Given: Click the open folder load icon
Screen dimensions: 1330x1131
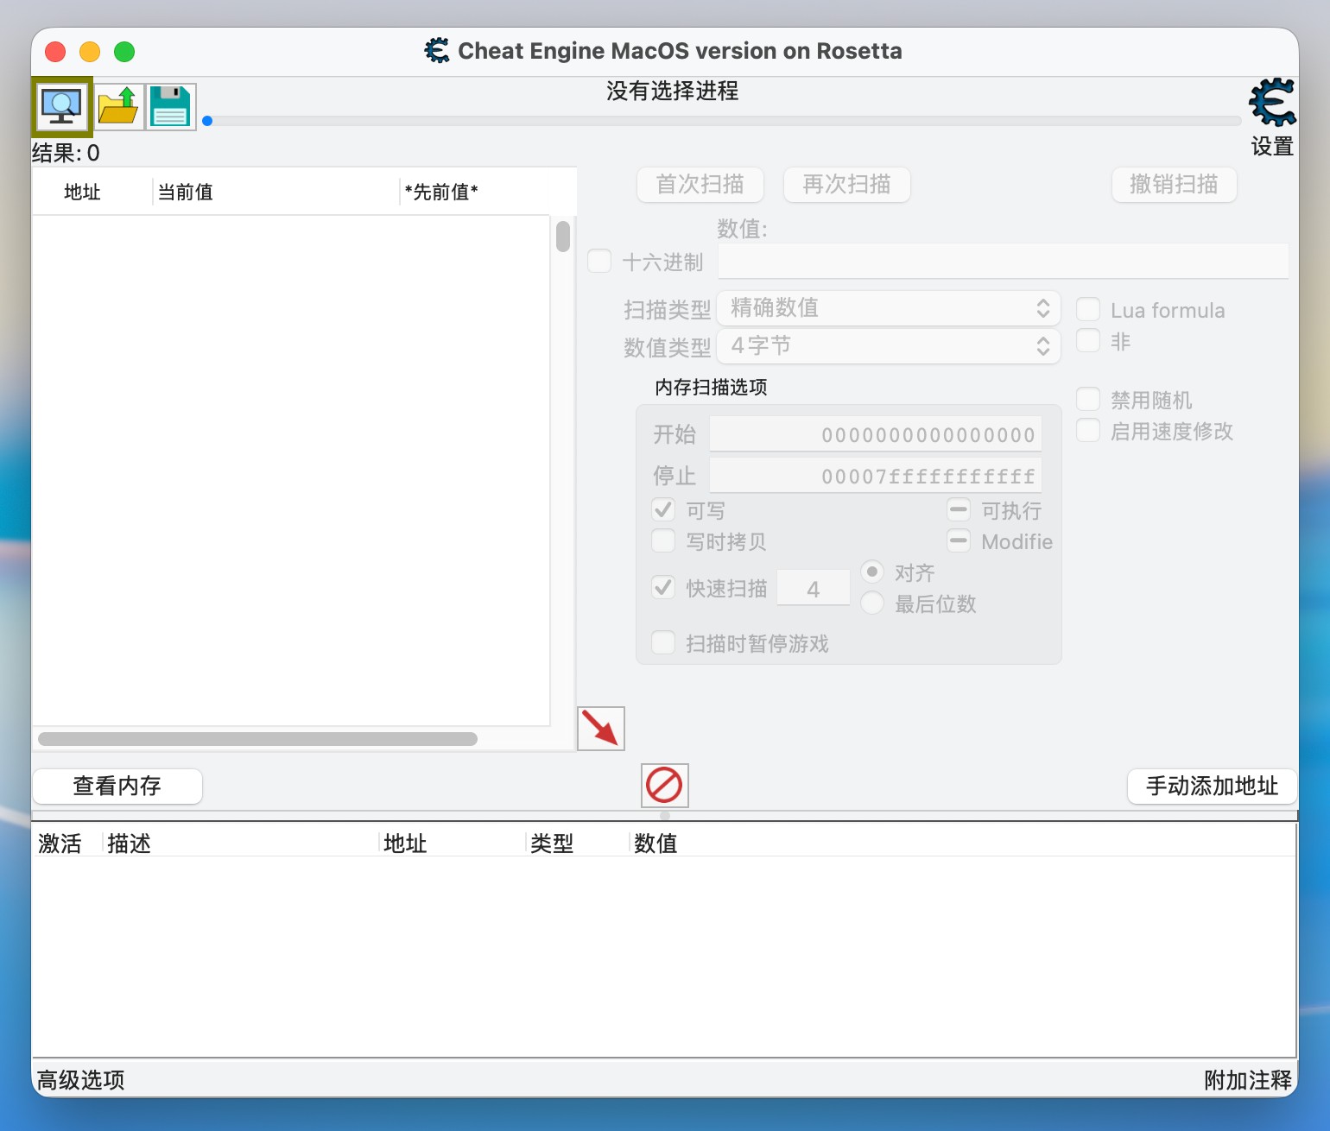Looking at the screenshot, I should (x=118, y=107).
